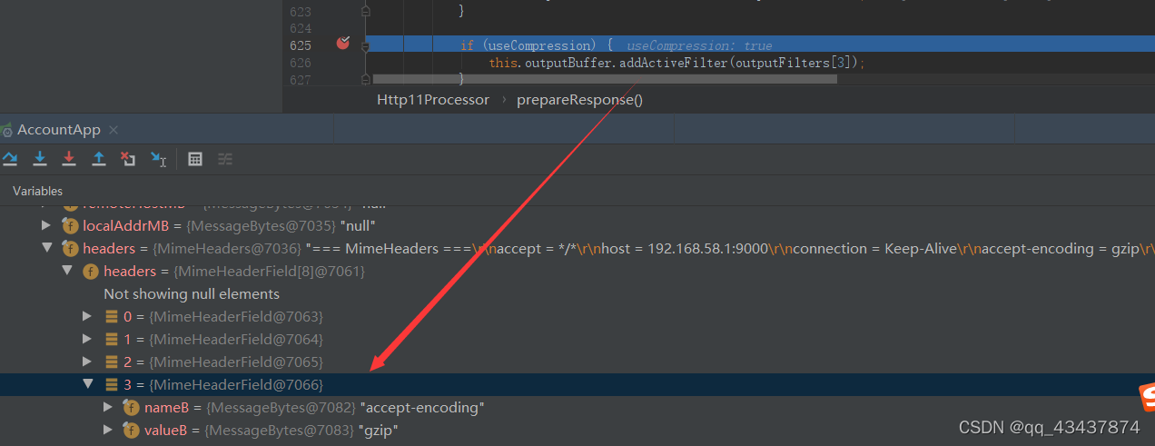Click the array element icon of index 0
Screen dimensions: 1155x446
point(112,316)
